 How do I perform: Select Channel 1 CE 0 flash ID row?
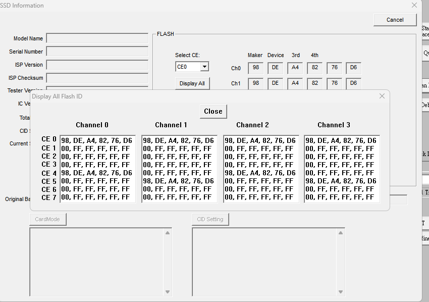(x=179, y=140)
